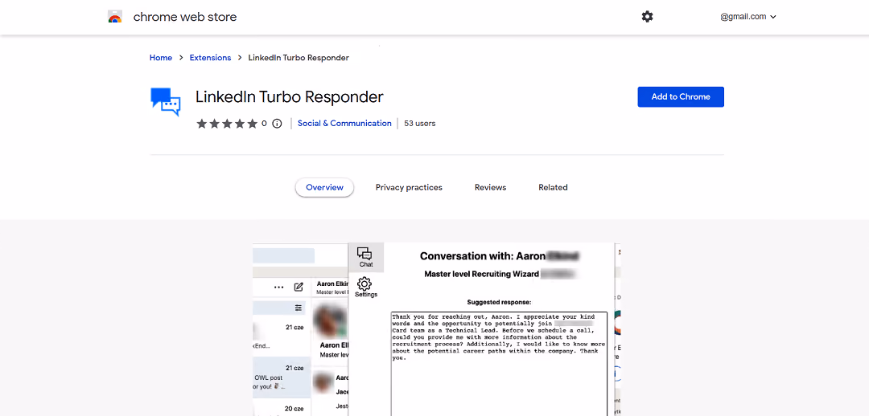869x416 pixels.
Task: Click the three-dots menu in screenshot
Action: (278, 288)
